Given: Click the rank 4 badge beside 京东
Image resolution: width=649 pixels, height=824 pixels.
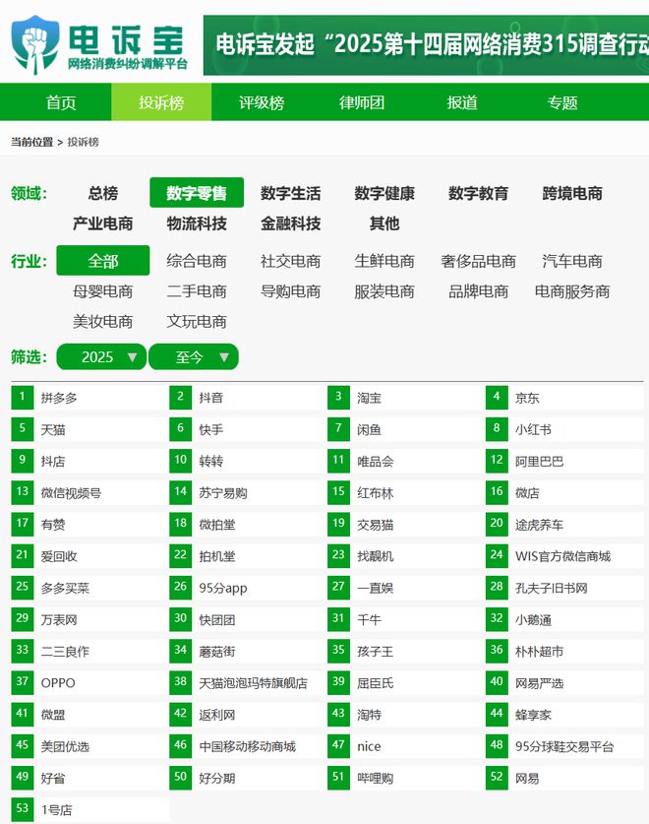Looking at the screenshot, I should point(497,398).
